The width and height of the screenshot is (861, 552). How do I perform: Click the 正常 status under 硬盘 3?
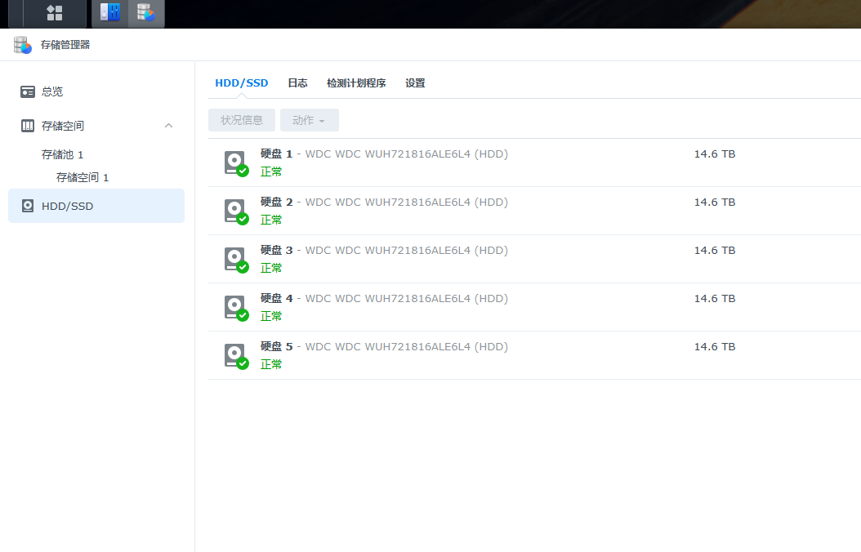click(270, 269)
